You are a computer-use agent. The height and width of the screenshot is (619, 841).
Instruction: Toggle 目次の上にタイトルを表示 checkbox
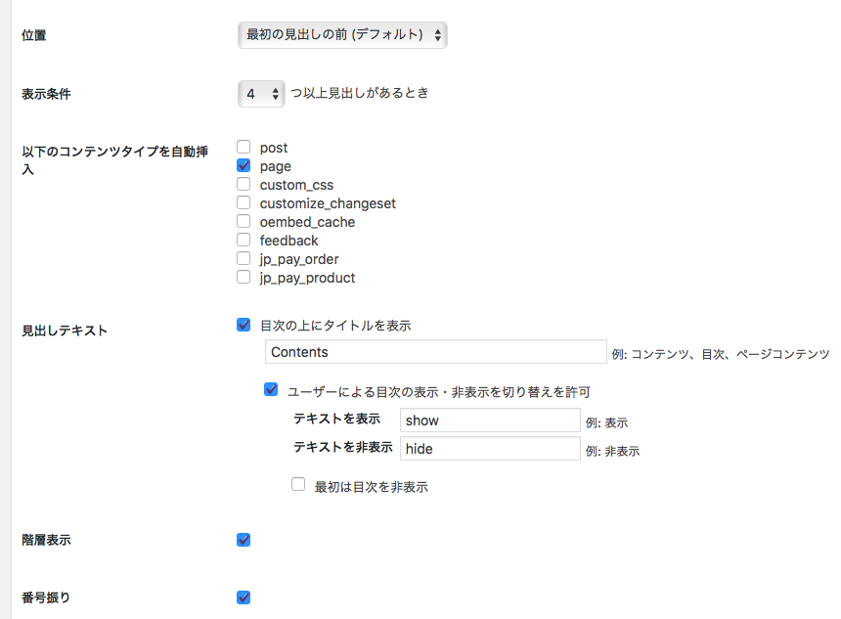244,326
